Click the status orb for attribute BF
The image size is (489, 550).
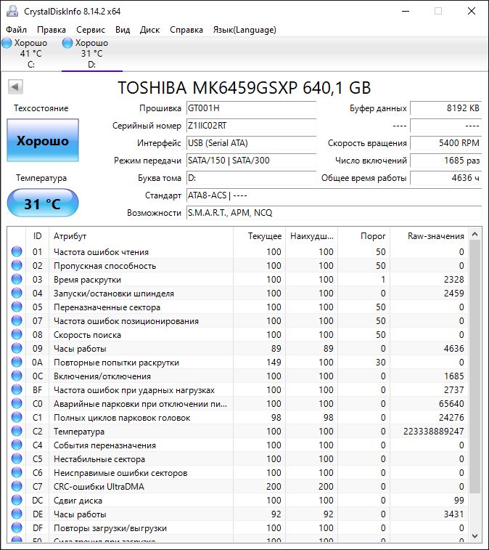(17, 389)
